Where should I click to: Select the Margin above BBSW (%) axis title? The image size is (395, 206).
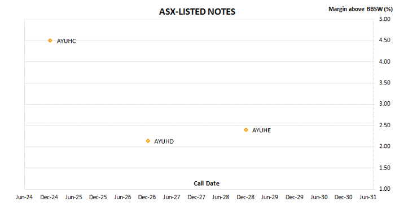tap(361, 9)
